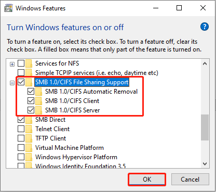Select the Virtual Machine Platform label
Image resolution: width=216 pixels, height=192 pixels.
(70, 148)
